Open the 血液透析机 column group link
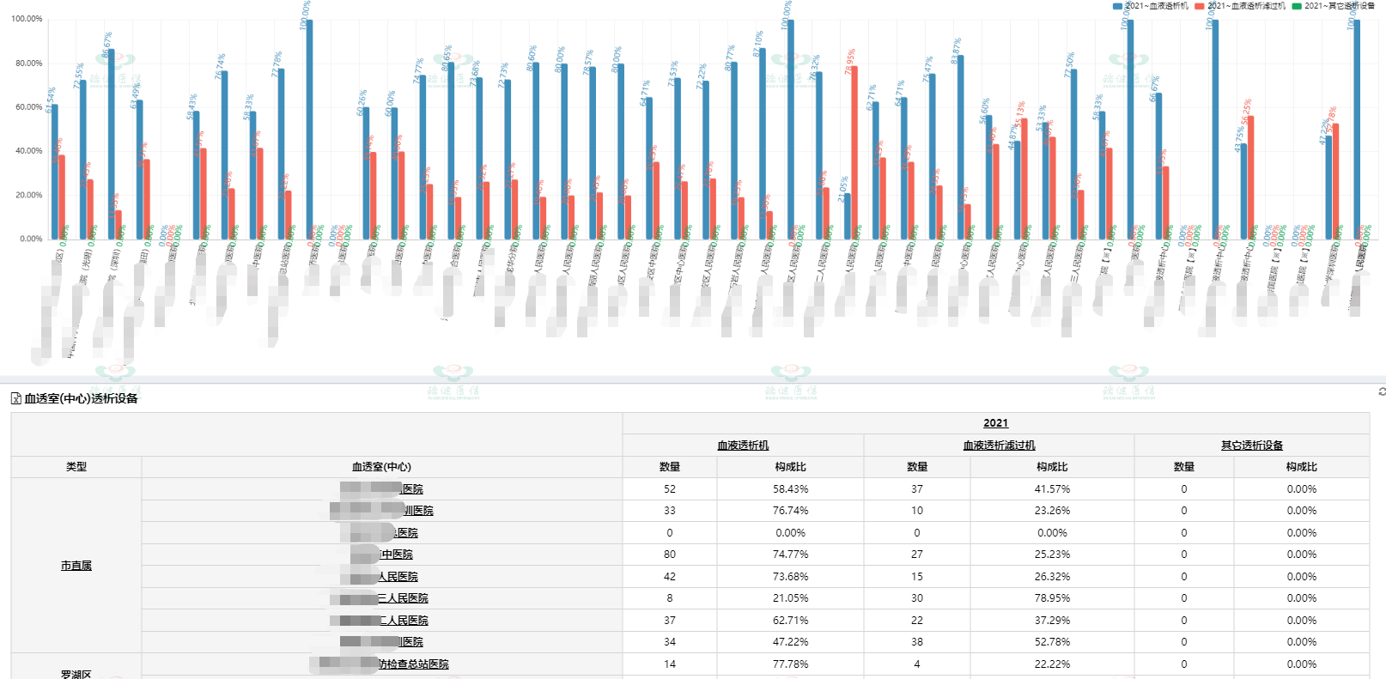Viewport: 1386px width, 679px height. [x=743, y=446]
